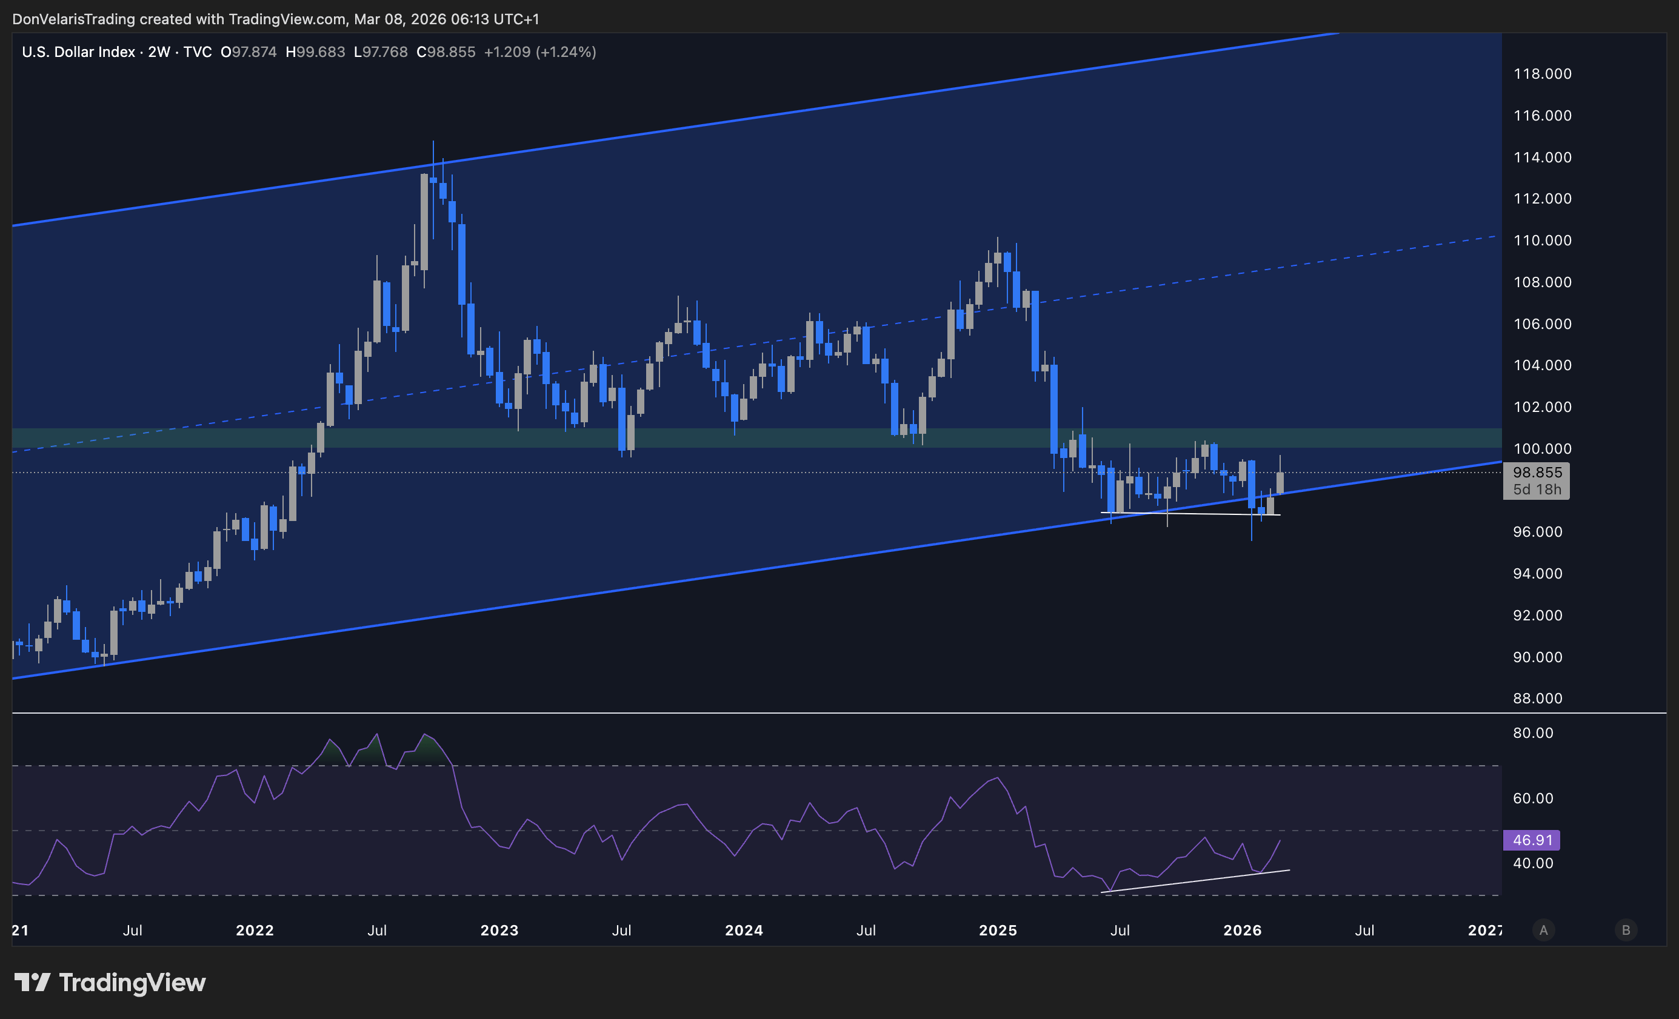1679x1019 pixels.
Task: Click the 100.000 level on price scale
Action: tap(1542, 448)
